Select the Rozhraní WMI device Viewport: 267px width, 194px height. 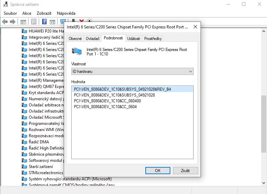[x=43, y=130]
